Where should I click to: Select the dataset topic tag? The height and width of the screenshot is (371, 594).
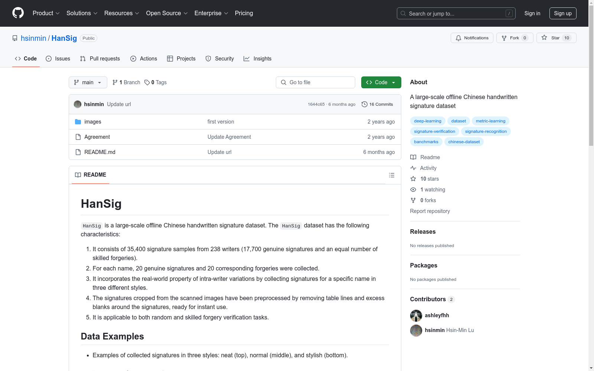[458, 121]
